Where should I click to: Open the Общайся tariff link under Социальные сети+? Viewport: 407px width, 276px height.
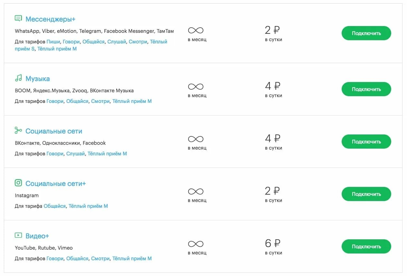coord(55,206)
